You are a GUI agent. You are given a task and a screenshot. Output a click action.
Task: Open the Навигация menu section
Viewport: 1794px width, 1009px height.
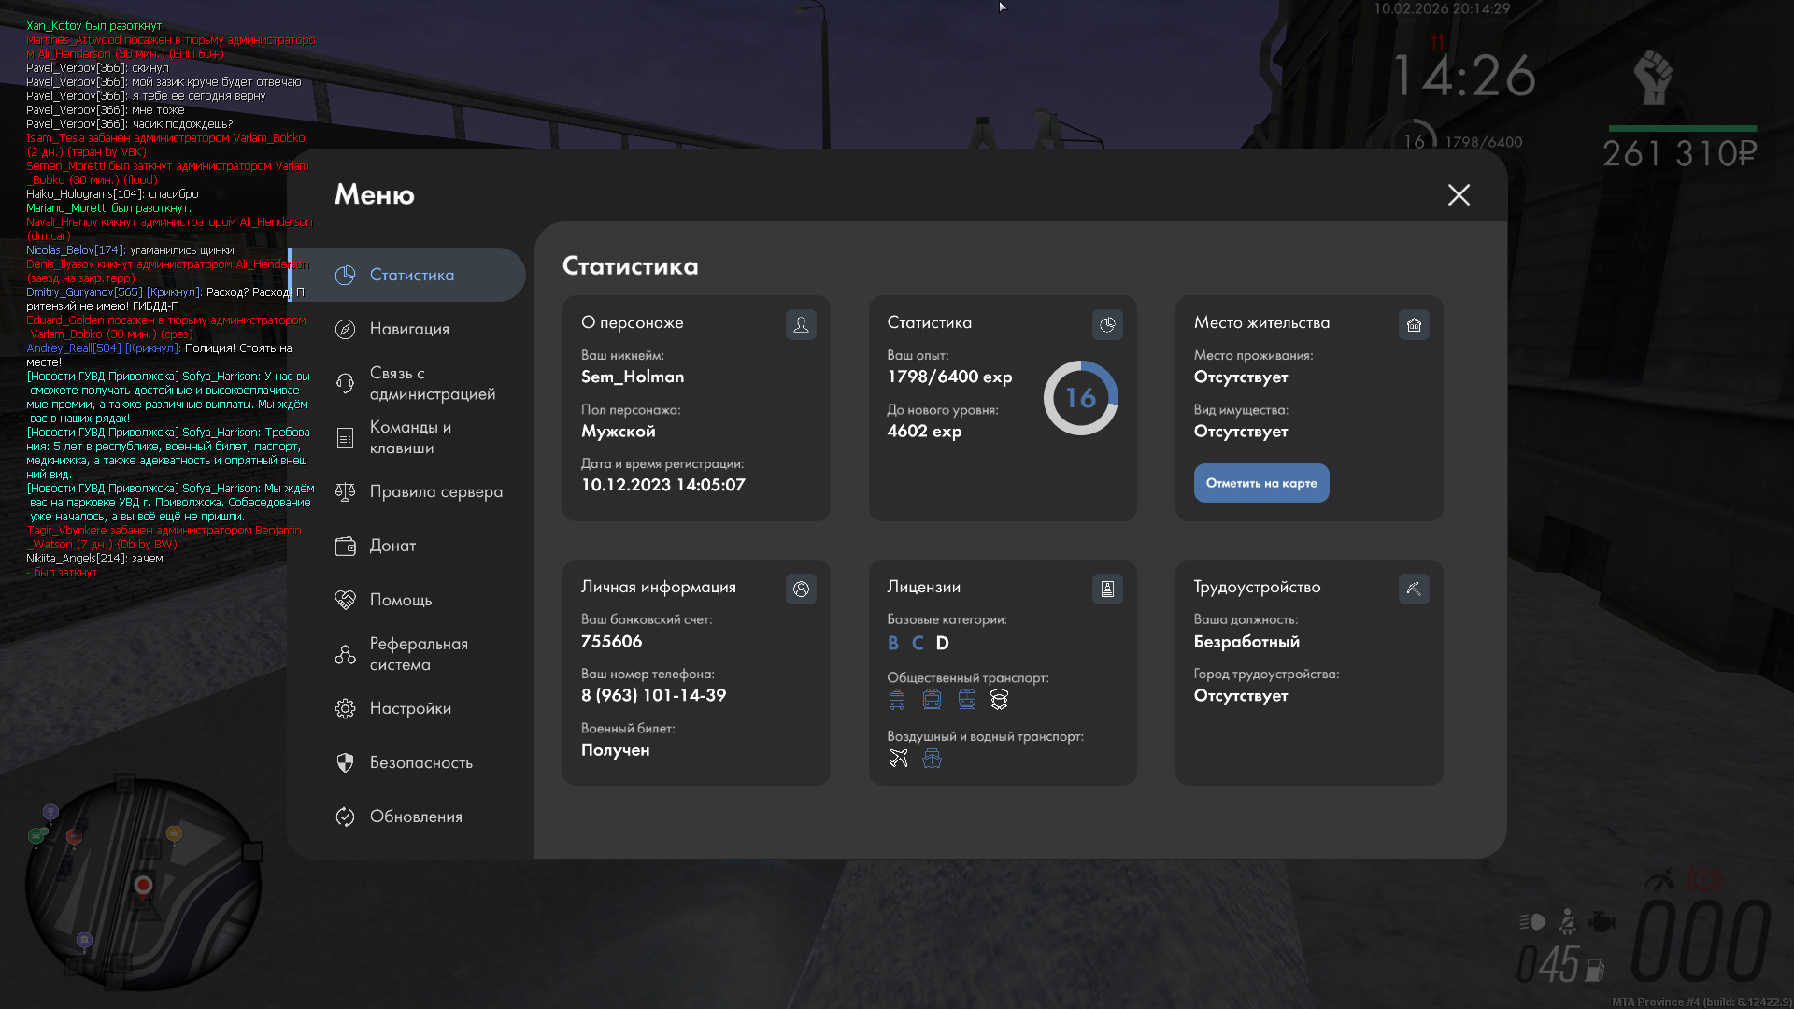(409, 329)
